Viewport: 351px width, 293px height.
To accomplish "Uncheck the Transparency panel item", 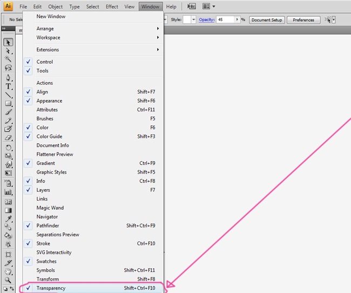I will pyautogui.click(x=51, y=288).
